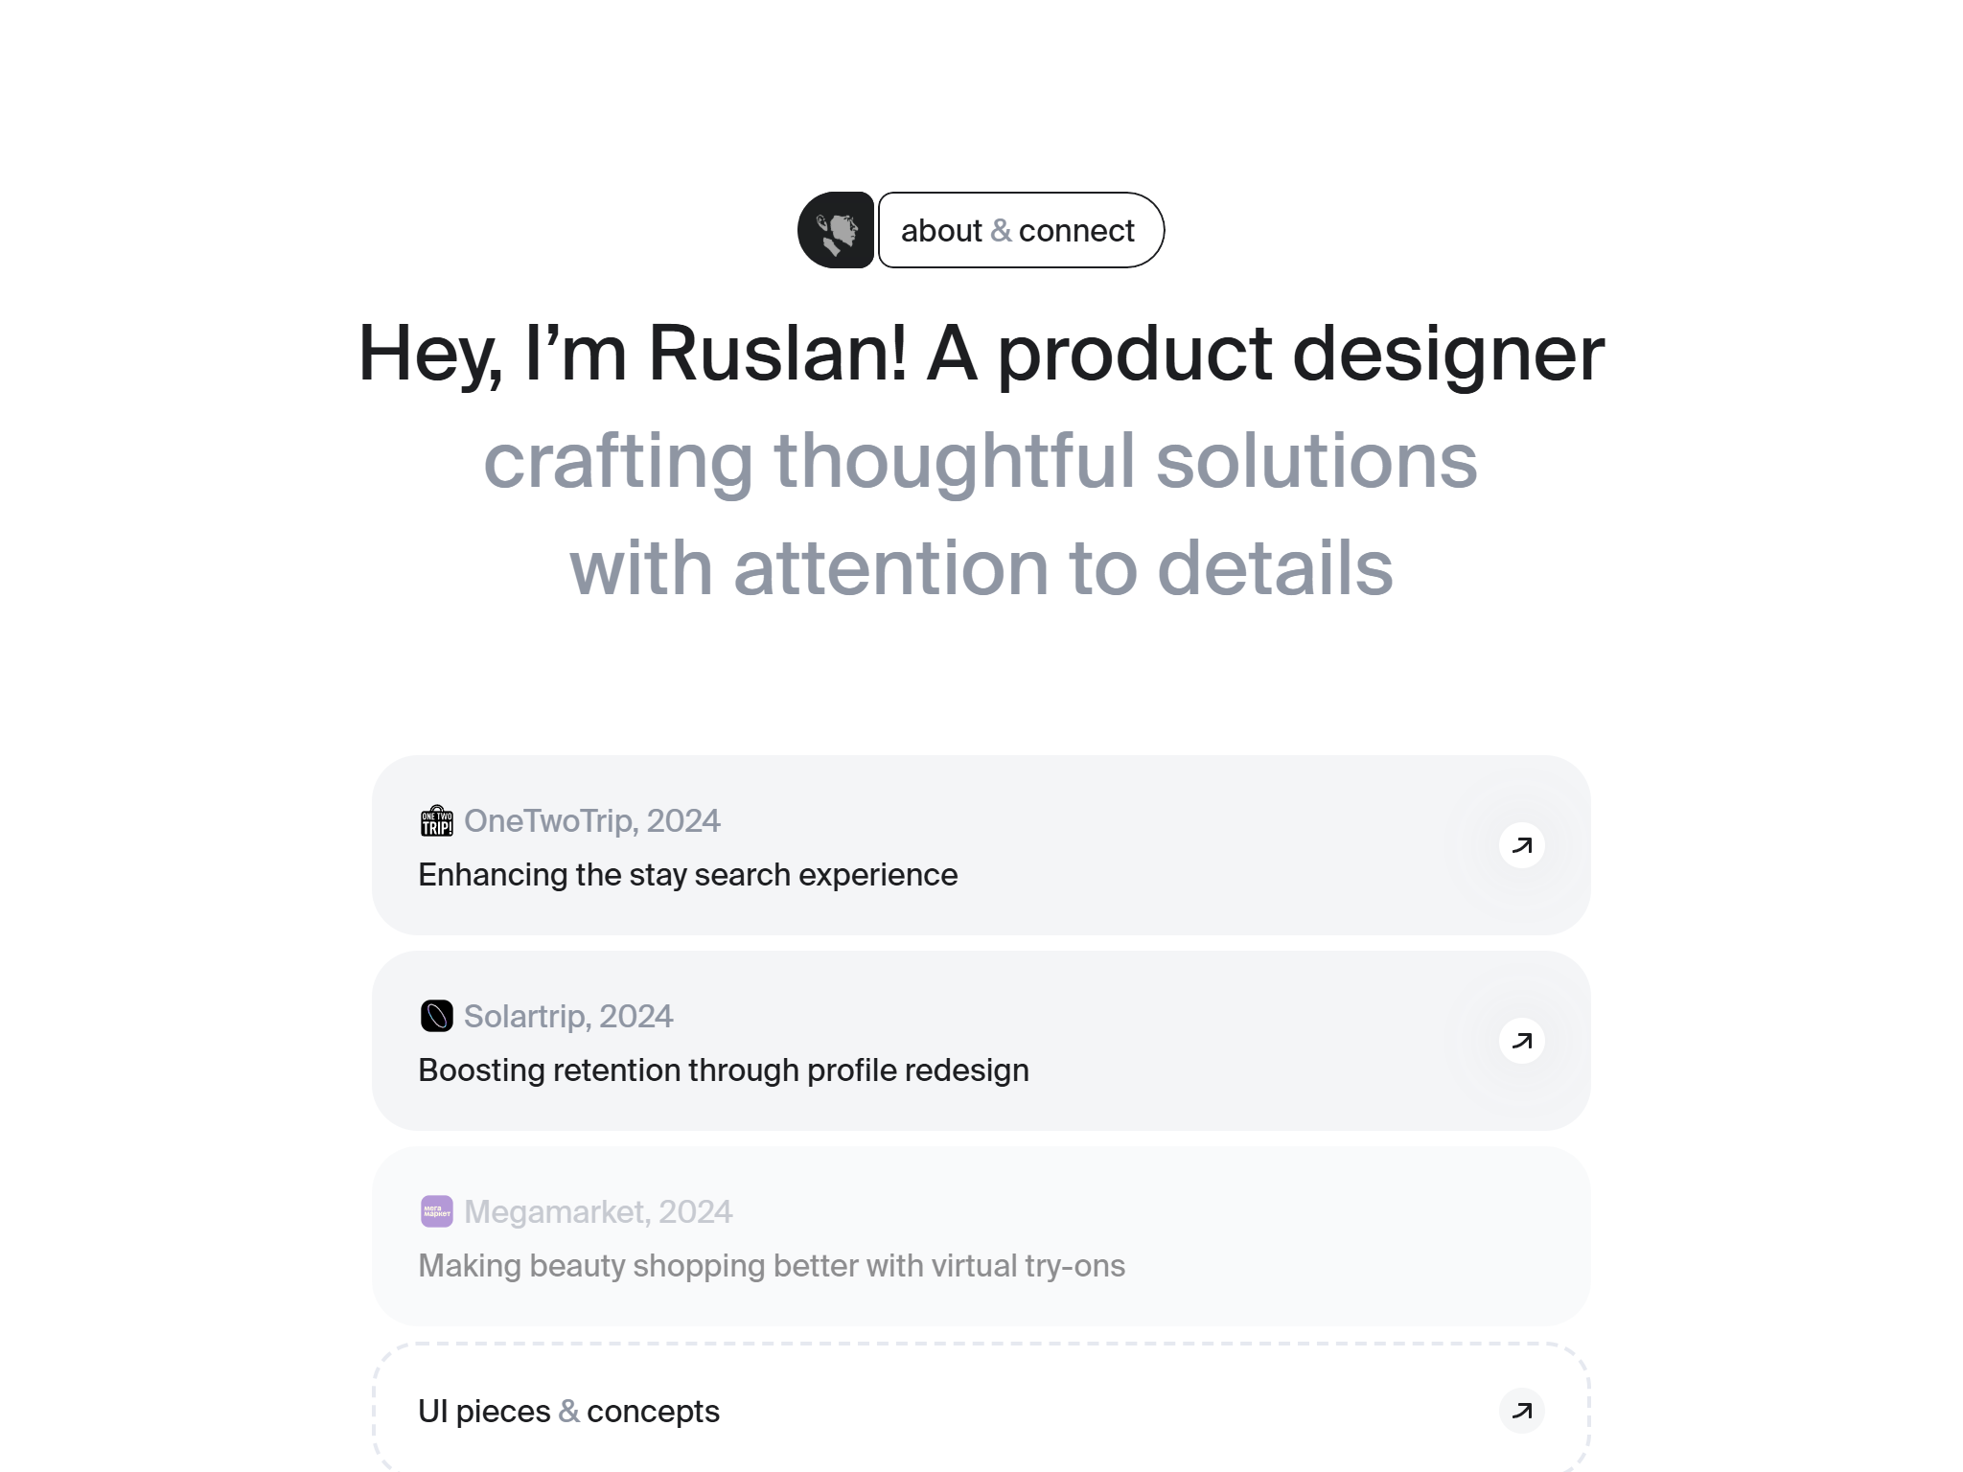Click the black Solartrip logo icon
Image resolution: width=1963 pixels, height=1472 pixels.
(437, 1016)
